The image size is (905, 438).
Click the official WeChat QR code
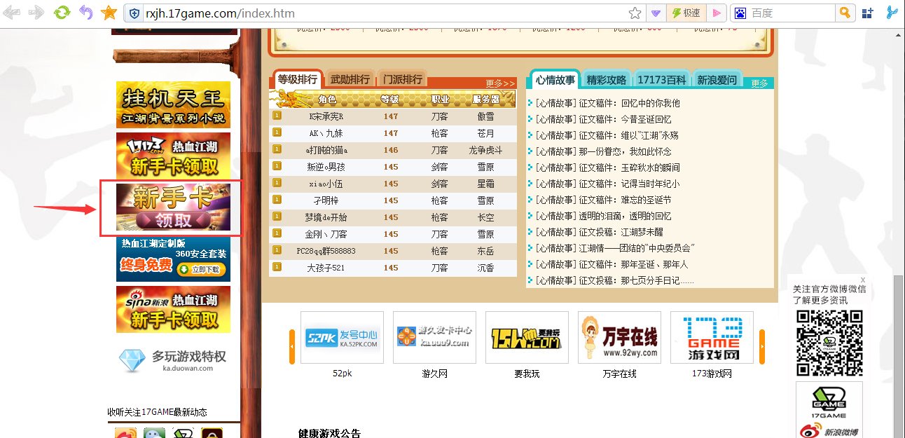[x=829, y=343]
